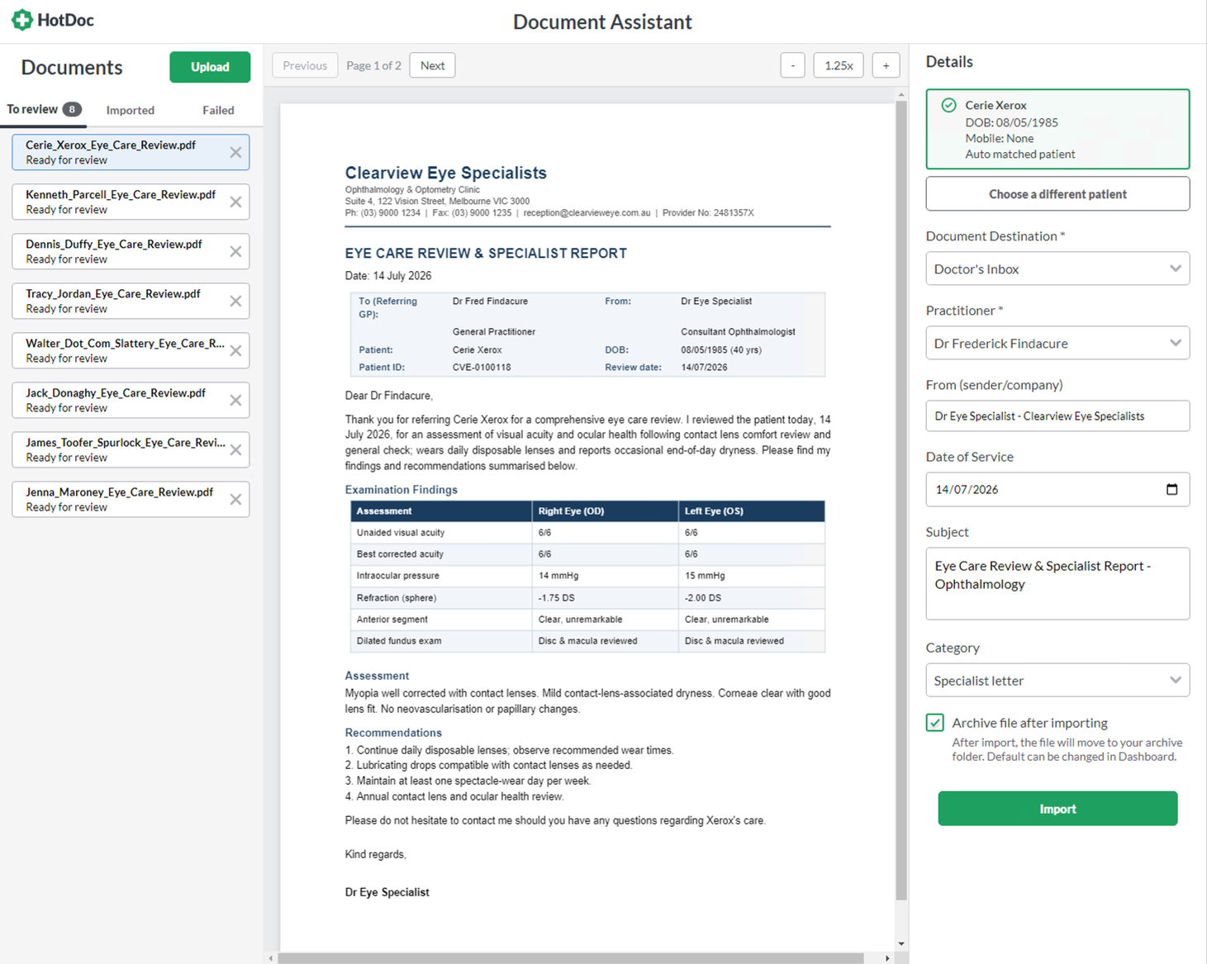This screenshot has width=1207, height=964.
Task: Click the right arrow of the horizontal scrollbar
Action: (x=887, y=958)
